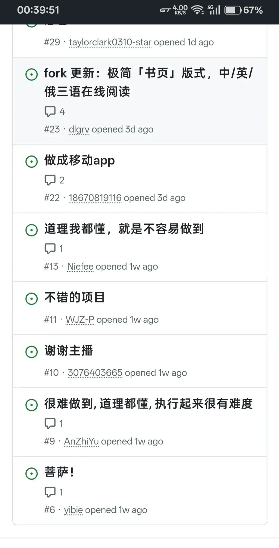The width and height of the screenshot is (279, 548).
Task: Tap comment bubble icon on issue #13
Action: click(50, 249)
